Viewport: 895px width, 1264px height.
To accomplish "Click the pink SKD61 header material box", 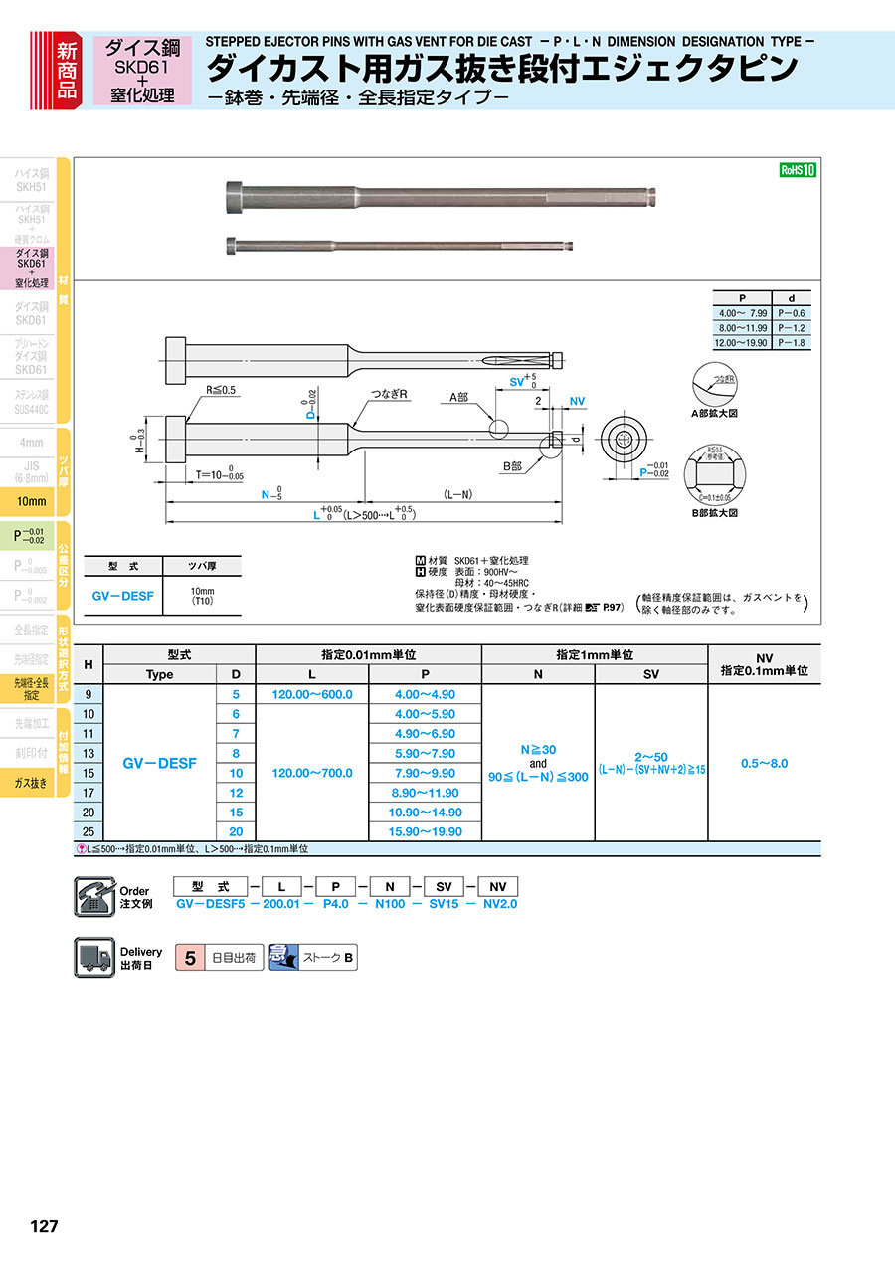I will click(142, 70).
